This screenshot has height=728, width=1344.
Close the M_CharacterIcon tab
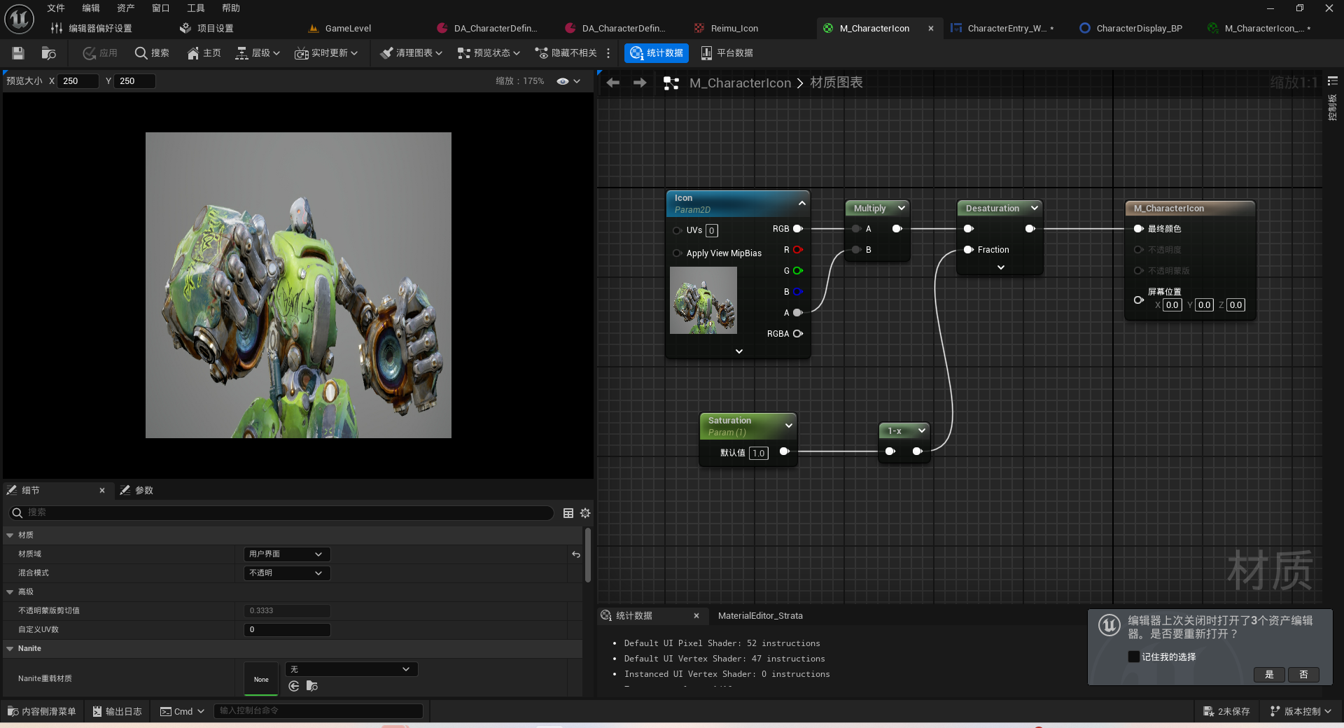pyautogui.click(x=931, y=29)
